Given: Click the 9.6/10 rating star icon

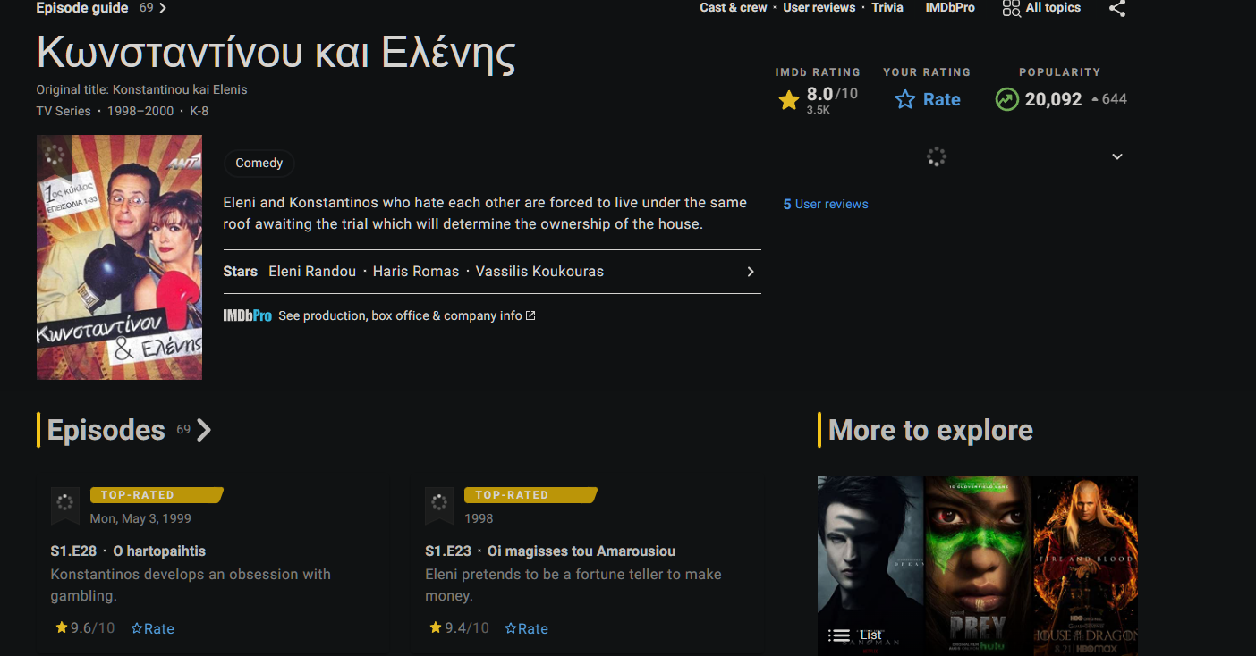Looking at the screenshot, I should coord(62,628).
